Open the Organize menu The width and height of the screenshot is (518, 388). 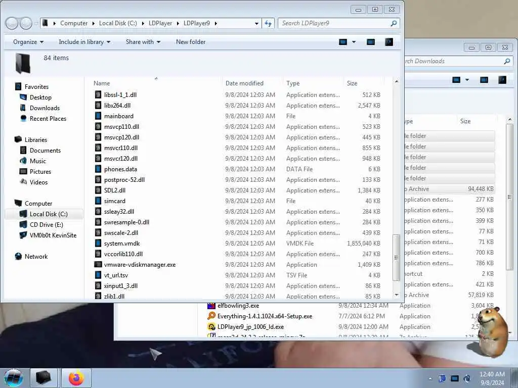point(28,42)
